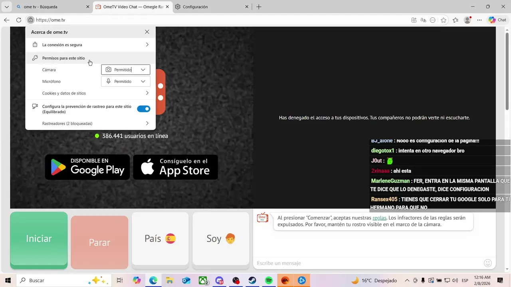Open the page translate icon
This screenshot has height=287, width=511.
click(x=423, y=20)
